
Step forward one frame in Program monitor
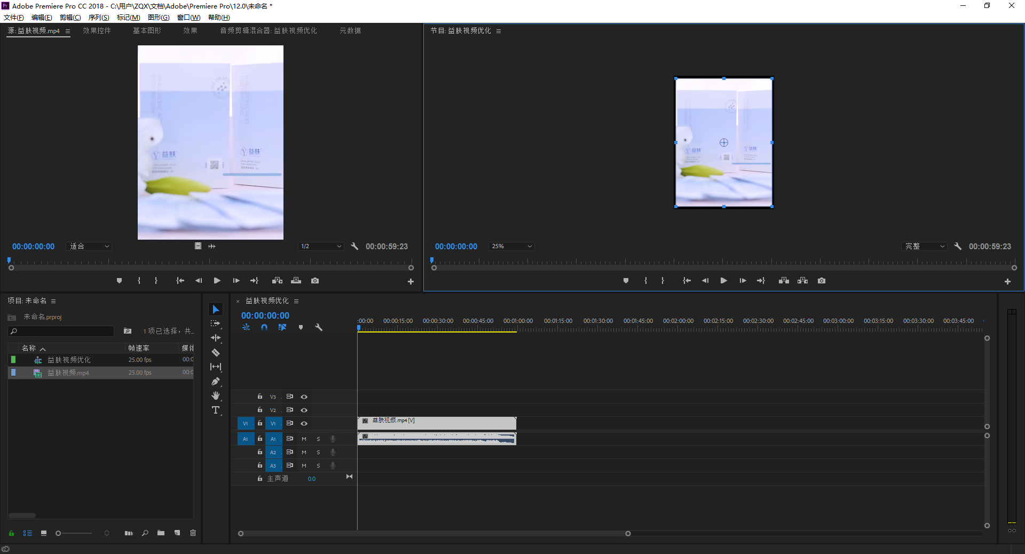tap(743, 281)
